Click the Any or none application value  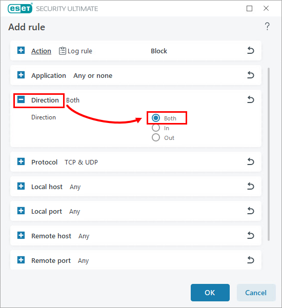point(93,76)
